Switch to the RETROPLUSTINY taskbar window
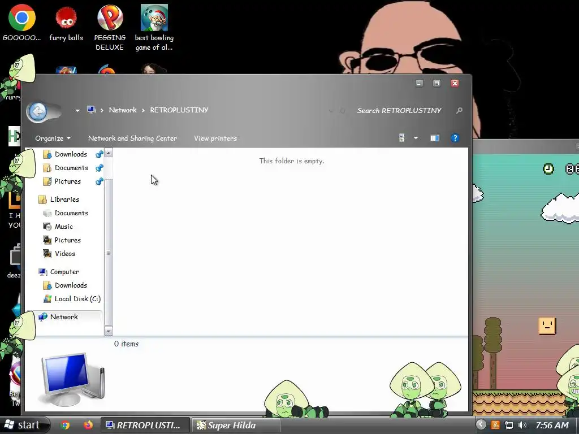Viewport: 579px width, 434px height. point(145,425)
